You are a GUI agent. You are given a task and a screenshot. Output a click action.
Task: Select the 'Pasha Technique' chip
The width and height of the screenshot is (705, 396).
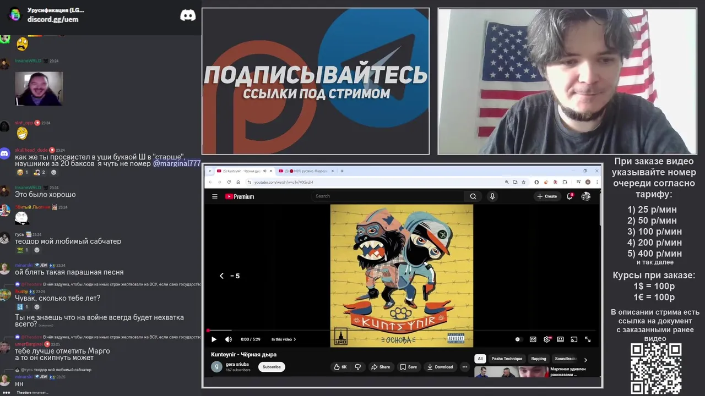point(507,359)
